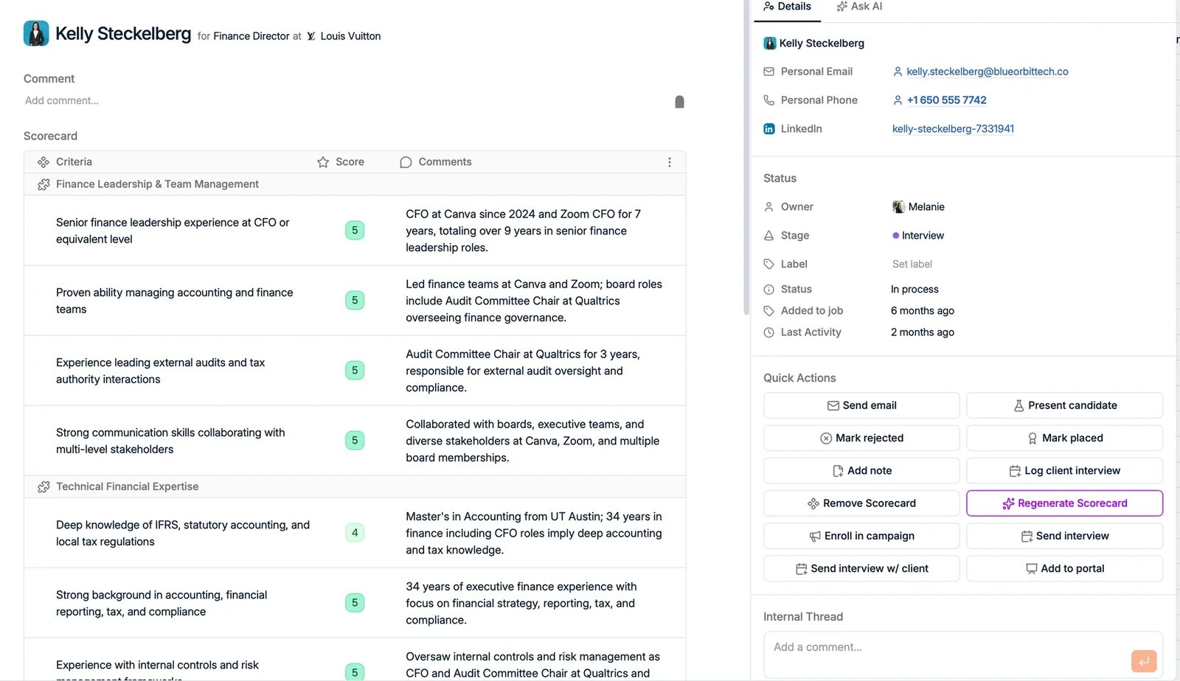1180x681 pixels.
Task: Click the Last Activity clock icon
Action: coord(769,332)
